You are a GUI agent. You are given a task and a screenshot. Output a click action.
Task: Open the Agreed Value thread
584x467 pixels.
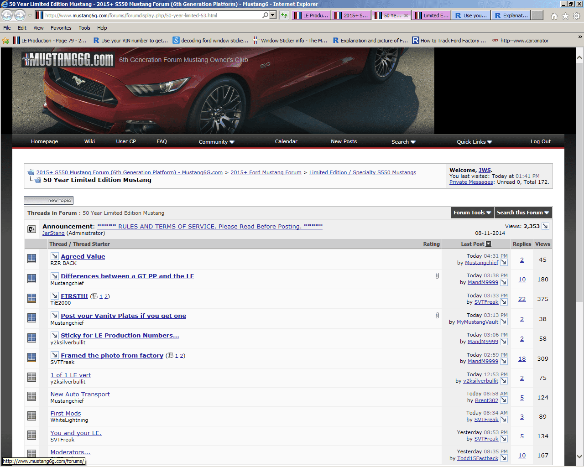[x=83, y=256]
